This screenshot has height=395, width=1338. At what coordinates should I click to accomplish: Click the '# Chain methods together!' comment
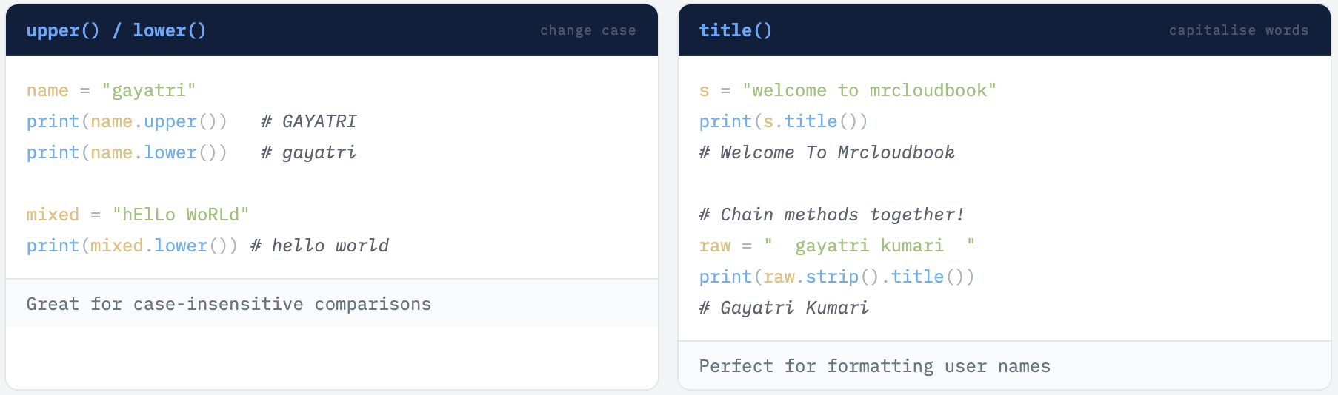pos(831,215)
